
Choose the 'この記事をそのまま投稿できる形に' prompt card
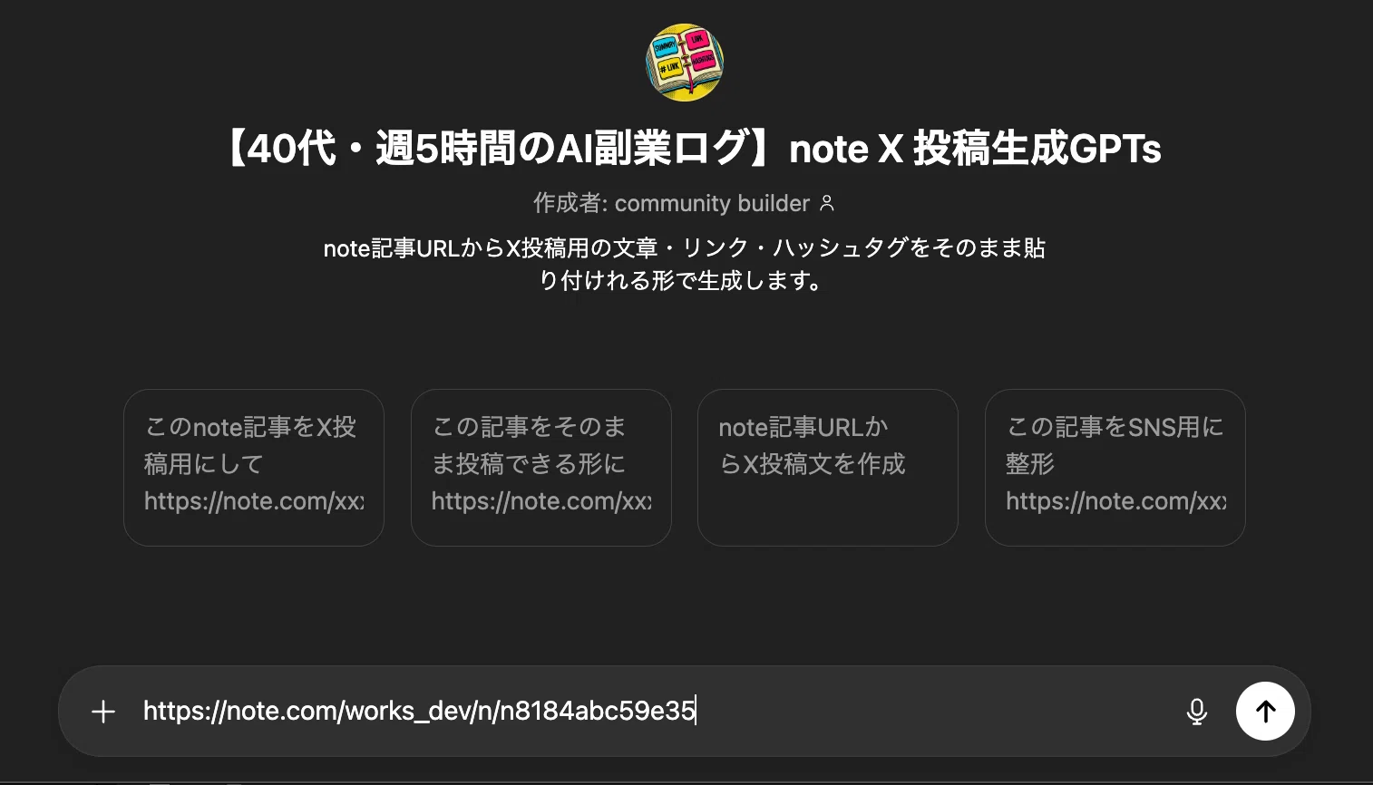click(541, 468)
